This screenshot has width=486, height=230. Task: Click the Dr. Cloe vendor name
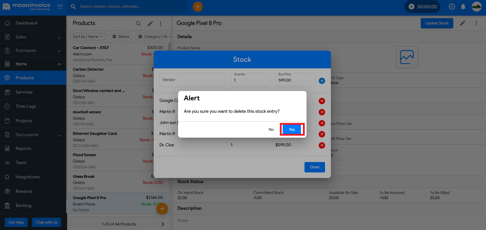(167, 145)
